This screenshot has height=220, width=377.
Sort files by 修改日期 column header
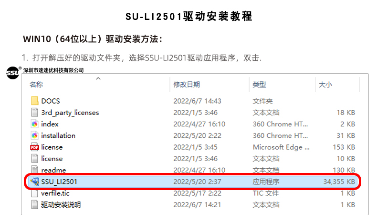(x=187, y=85)
